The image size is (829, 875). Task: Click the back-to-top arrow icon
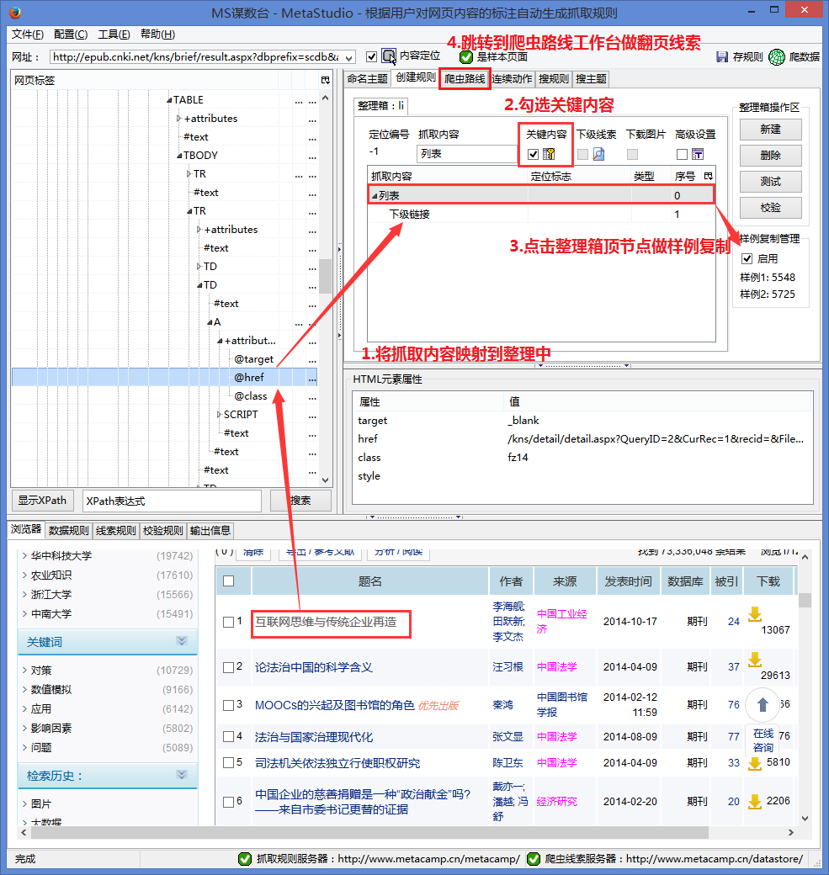tap(763, 704)
